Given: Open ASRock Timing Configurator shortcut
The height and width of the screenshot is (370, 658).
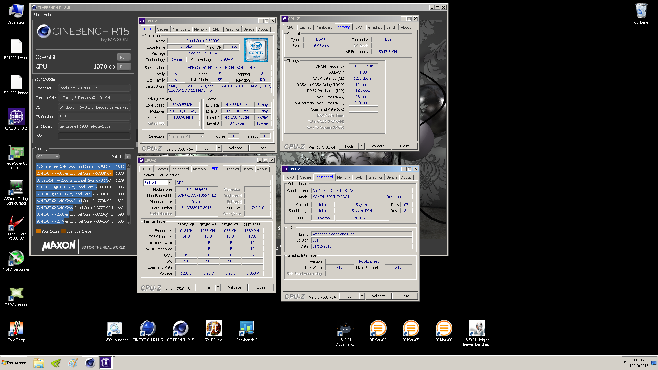Looking at the screenshot, I should pos(16,193).
